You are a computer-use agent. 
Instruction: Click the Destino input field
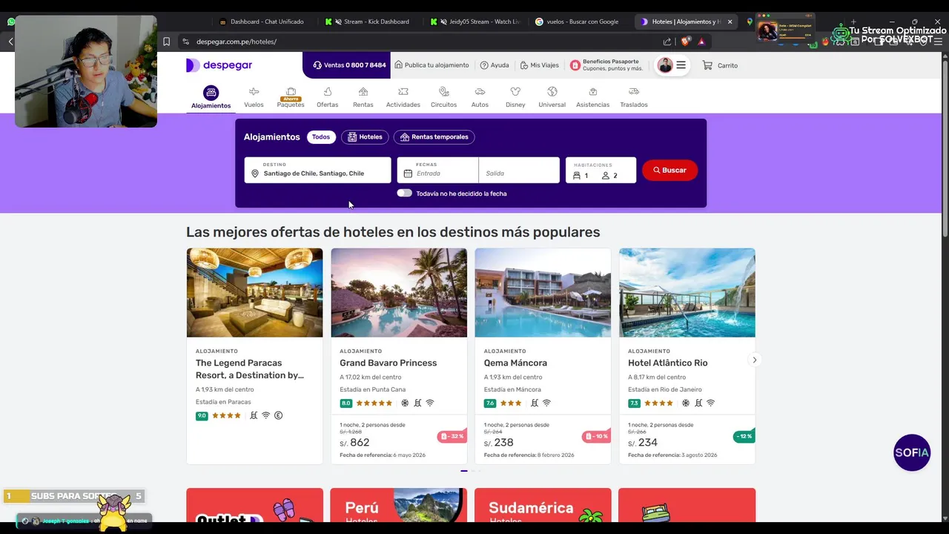click(x=317, y=170)
